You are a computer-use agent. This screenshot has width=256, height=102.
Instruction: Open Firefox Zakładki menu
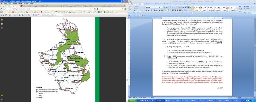click(x=20, y=3)
